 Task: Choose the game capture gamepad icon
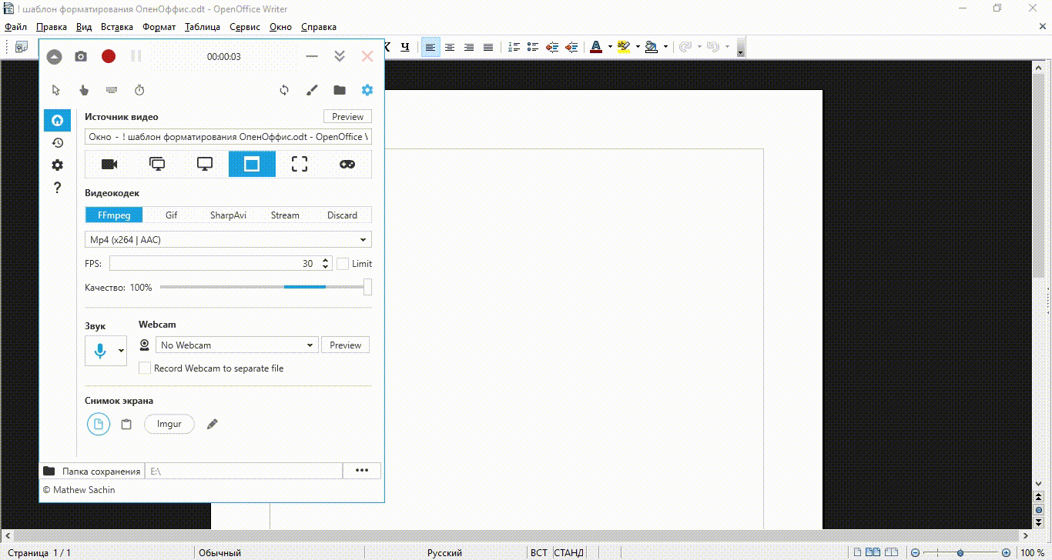coord(347,164)
